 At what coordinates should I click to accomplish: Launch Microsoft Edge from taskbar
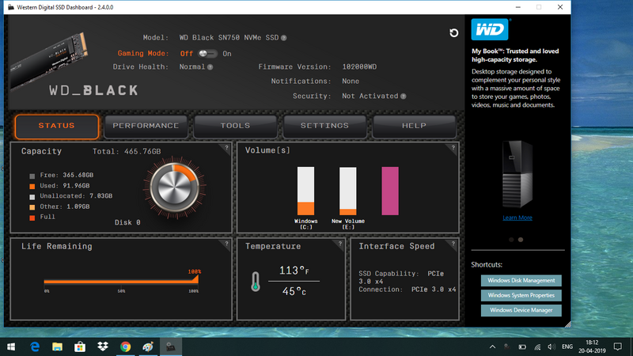[35, 347]
